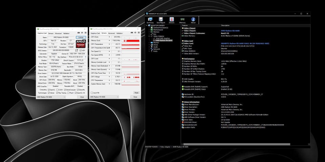Click the Memory Clock sensor graph in GPU-Z
The image size is (325, 162).
(131, 41)
